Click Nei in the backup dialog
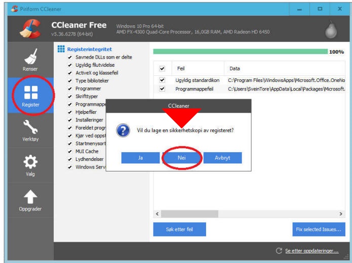 click(x=182, y=158)
